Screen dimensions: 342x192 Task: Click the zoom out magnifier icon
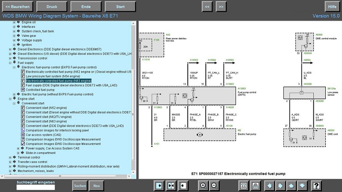point(214,186)
